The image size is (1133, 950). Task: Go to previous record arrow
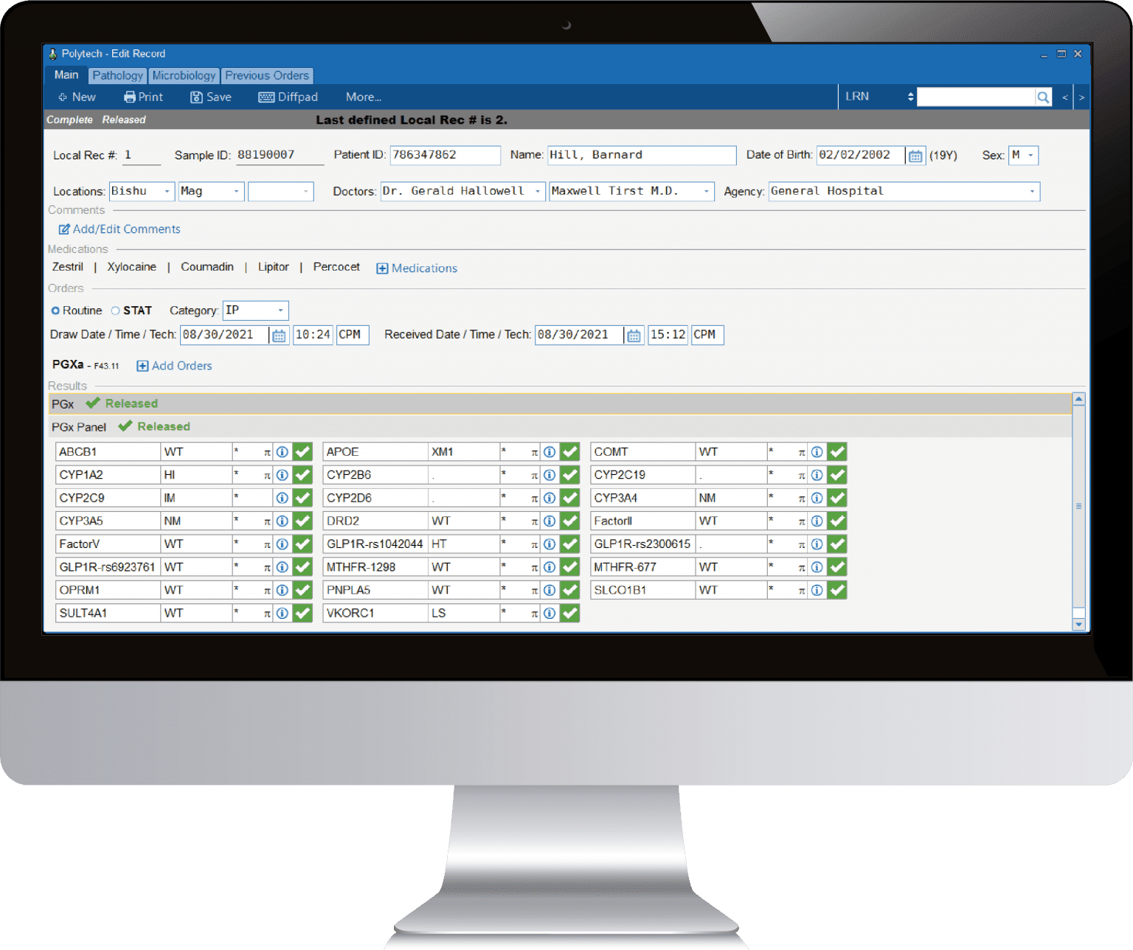(x=1065, y=97)
